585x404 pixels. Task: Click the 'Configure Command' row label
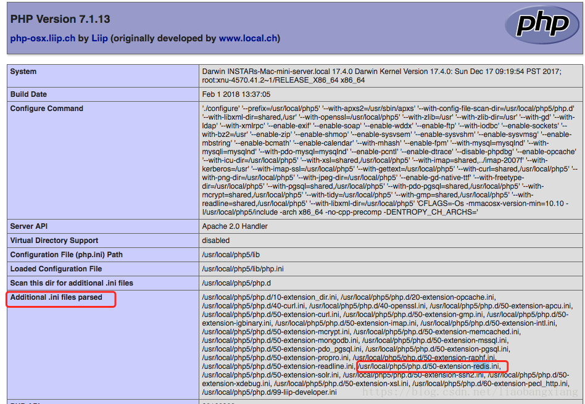click(x=47, y=109)
